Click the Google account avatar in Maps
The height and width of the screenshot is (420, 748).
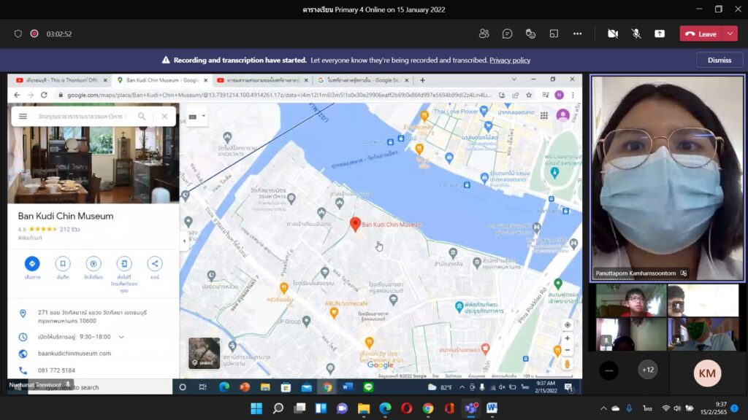(563, 115)
